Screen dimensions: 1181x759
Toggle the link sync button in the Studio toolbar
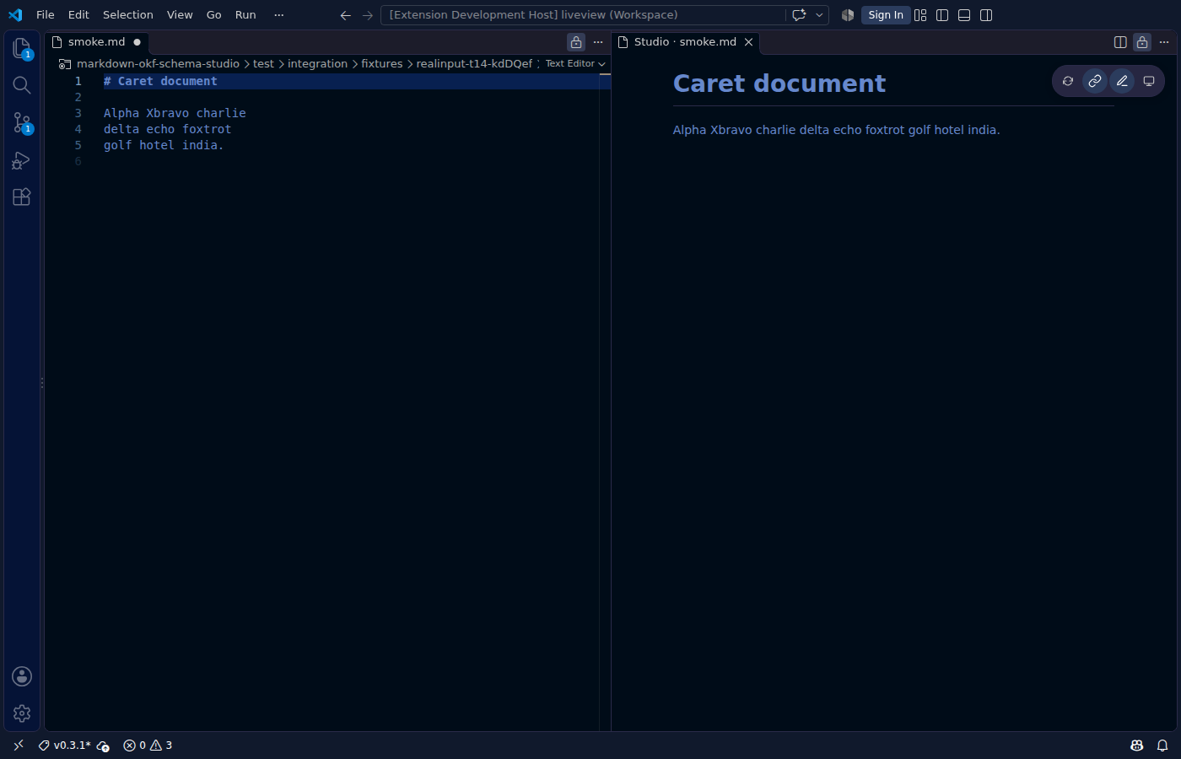[1095, 81]
